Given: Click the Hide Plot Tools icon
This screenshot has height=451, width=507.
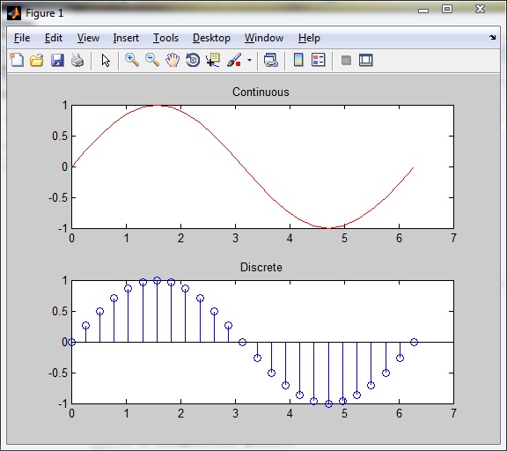Looking at the screenshot, I should [346, 61].
